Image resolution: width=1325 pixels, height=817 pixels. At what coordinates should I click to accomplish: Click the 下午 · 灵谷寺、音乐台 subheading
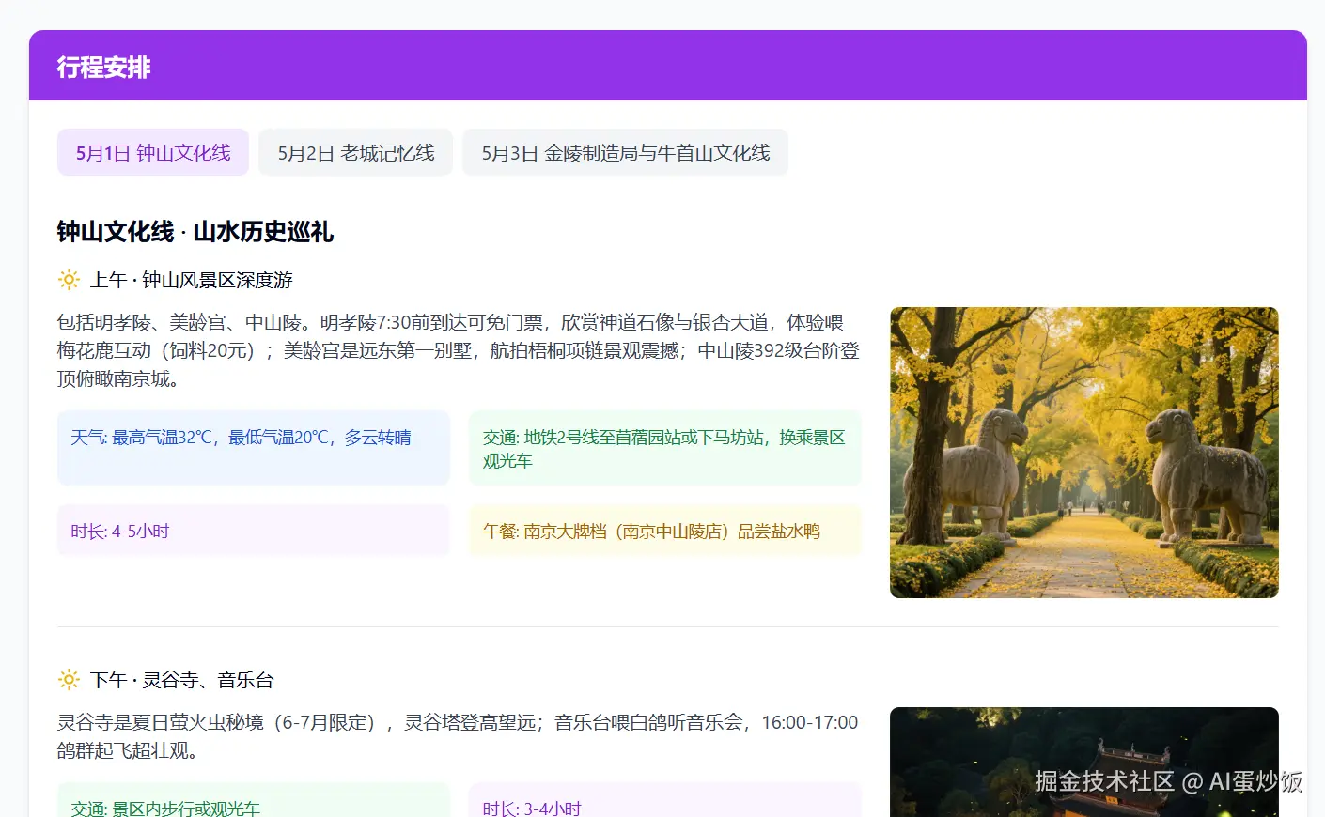click(182, 680)
